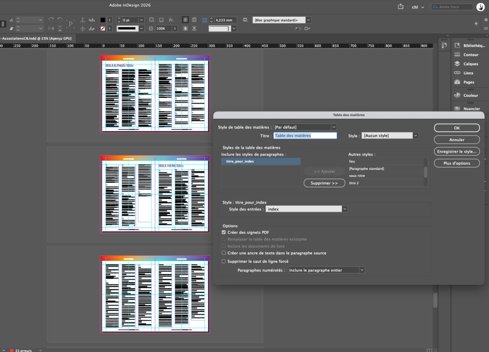
Task: Uncheck Créer des signets PDF
Action: [x=223, y=232]
